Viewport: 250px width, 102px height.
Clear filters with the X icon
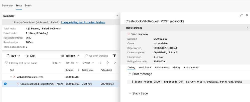(115, 63)
